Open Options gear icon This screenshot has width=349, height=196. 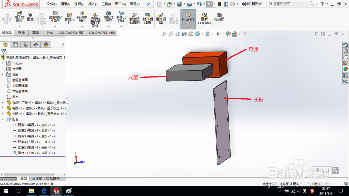pos(232,4)
